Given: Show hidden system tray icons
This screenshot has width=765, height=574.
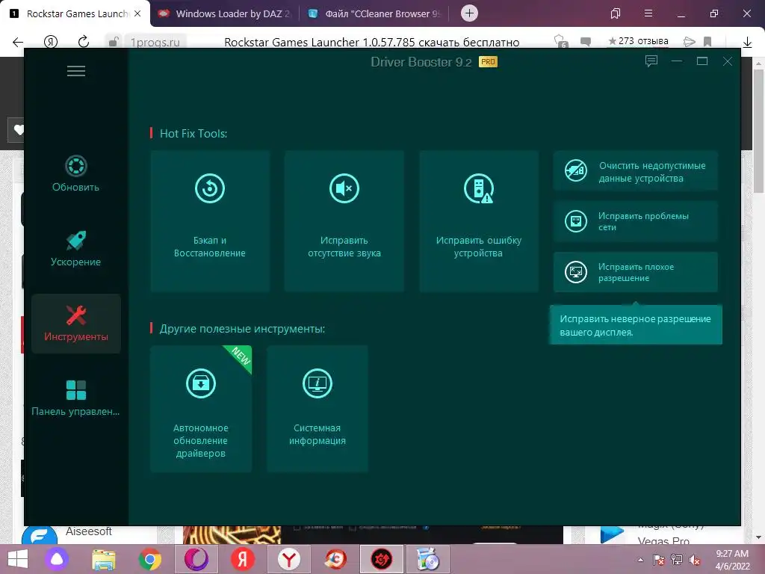Looking at the screenshot, I should [x=640, y=560].
